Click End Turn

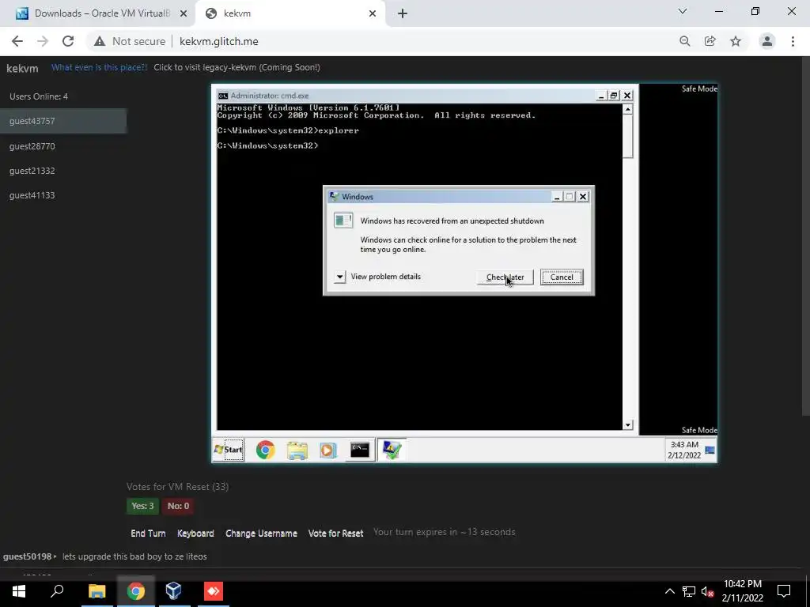coord(148,533)
